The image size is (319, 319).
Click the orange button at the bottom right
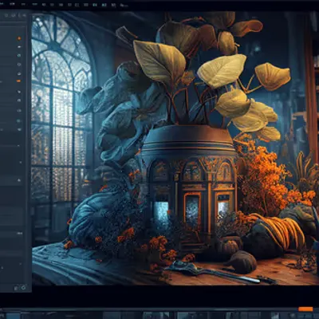click(x=305, y=309)
